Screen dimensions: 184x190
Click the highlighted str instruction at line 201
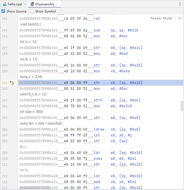point(97,83)
